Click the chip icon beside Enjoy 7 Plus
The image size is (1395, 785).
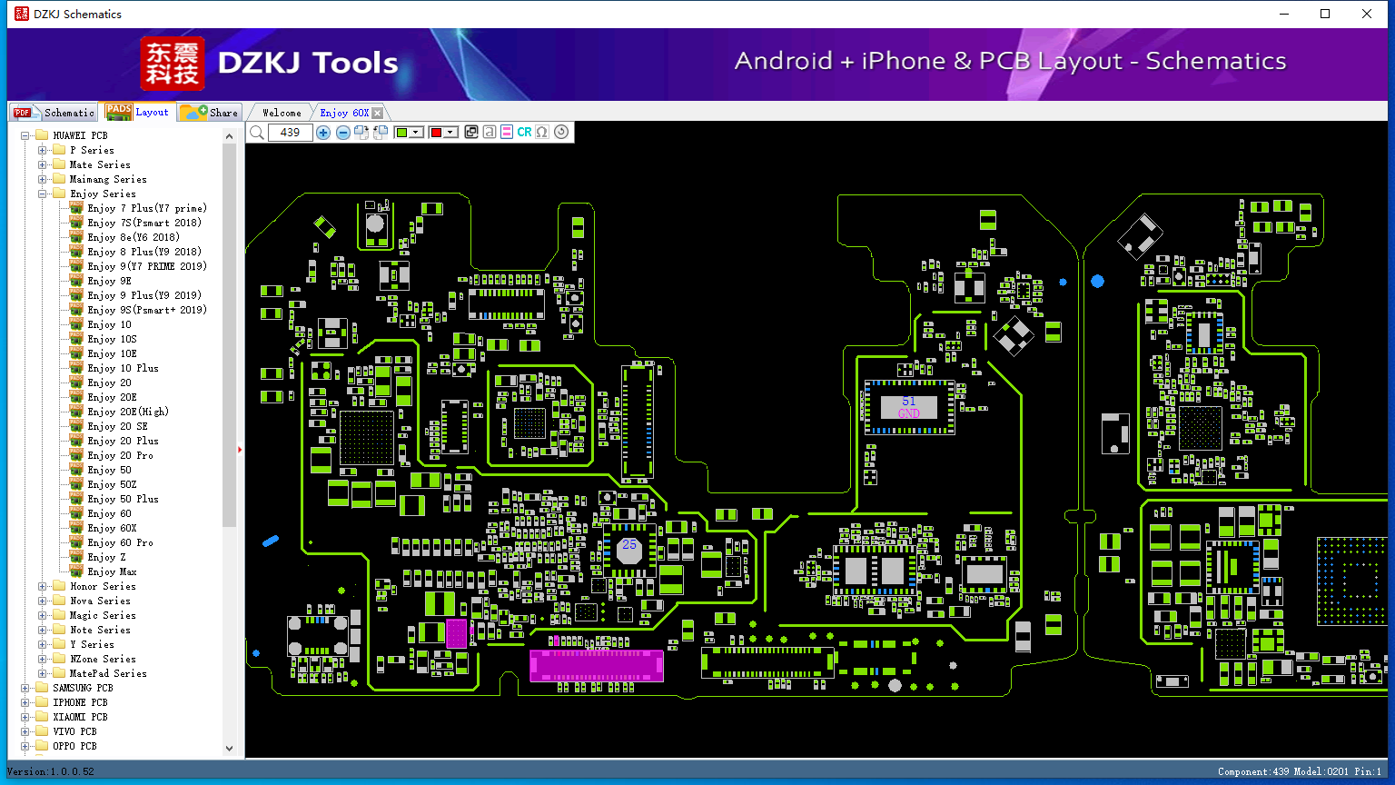click(77, 208)
